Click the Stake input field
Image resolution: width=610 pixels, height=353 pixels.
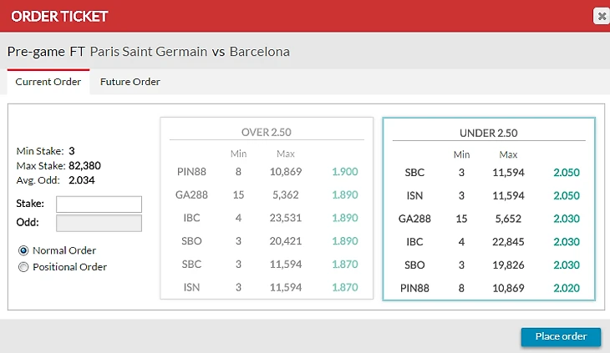click(x=99, y=204)
